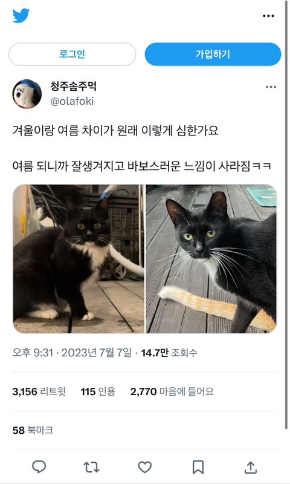Click the 가입하기 button
Screen dimensions: 290x484
click(x=213, y=54)
